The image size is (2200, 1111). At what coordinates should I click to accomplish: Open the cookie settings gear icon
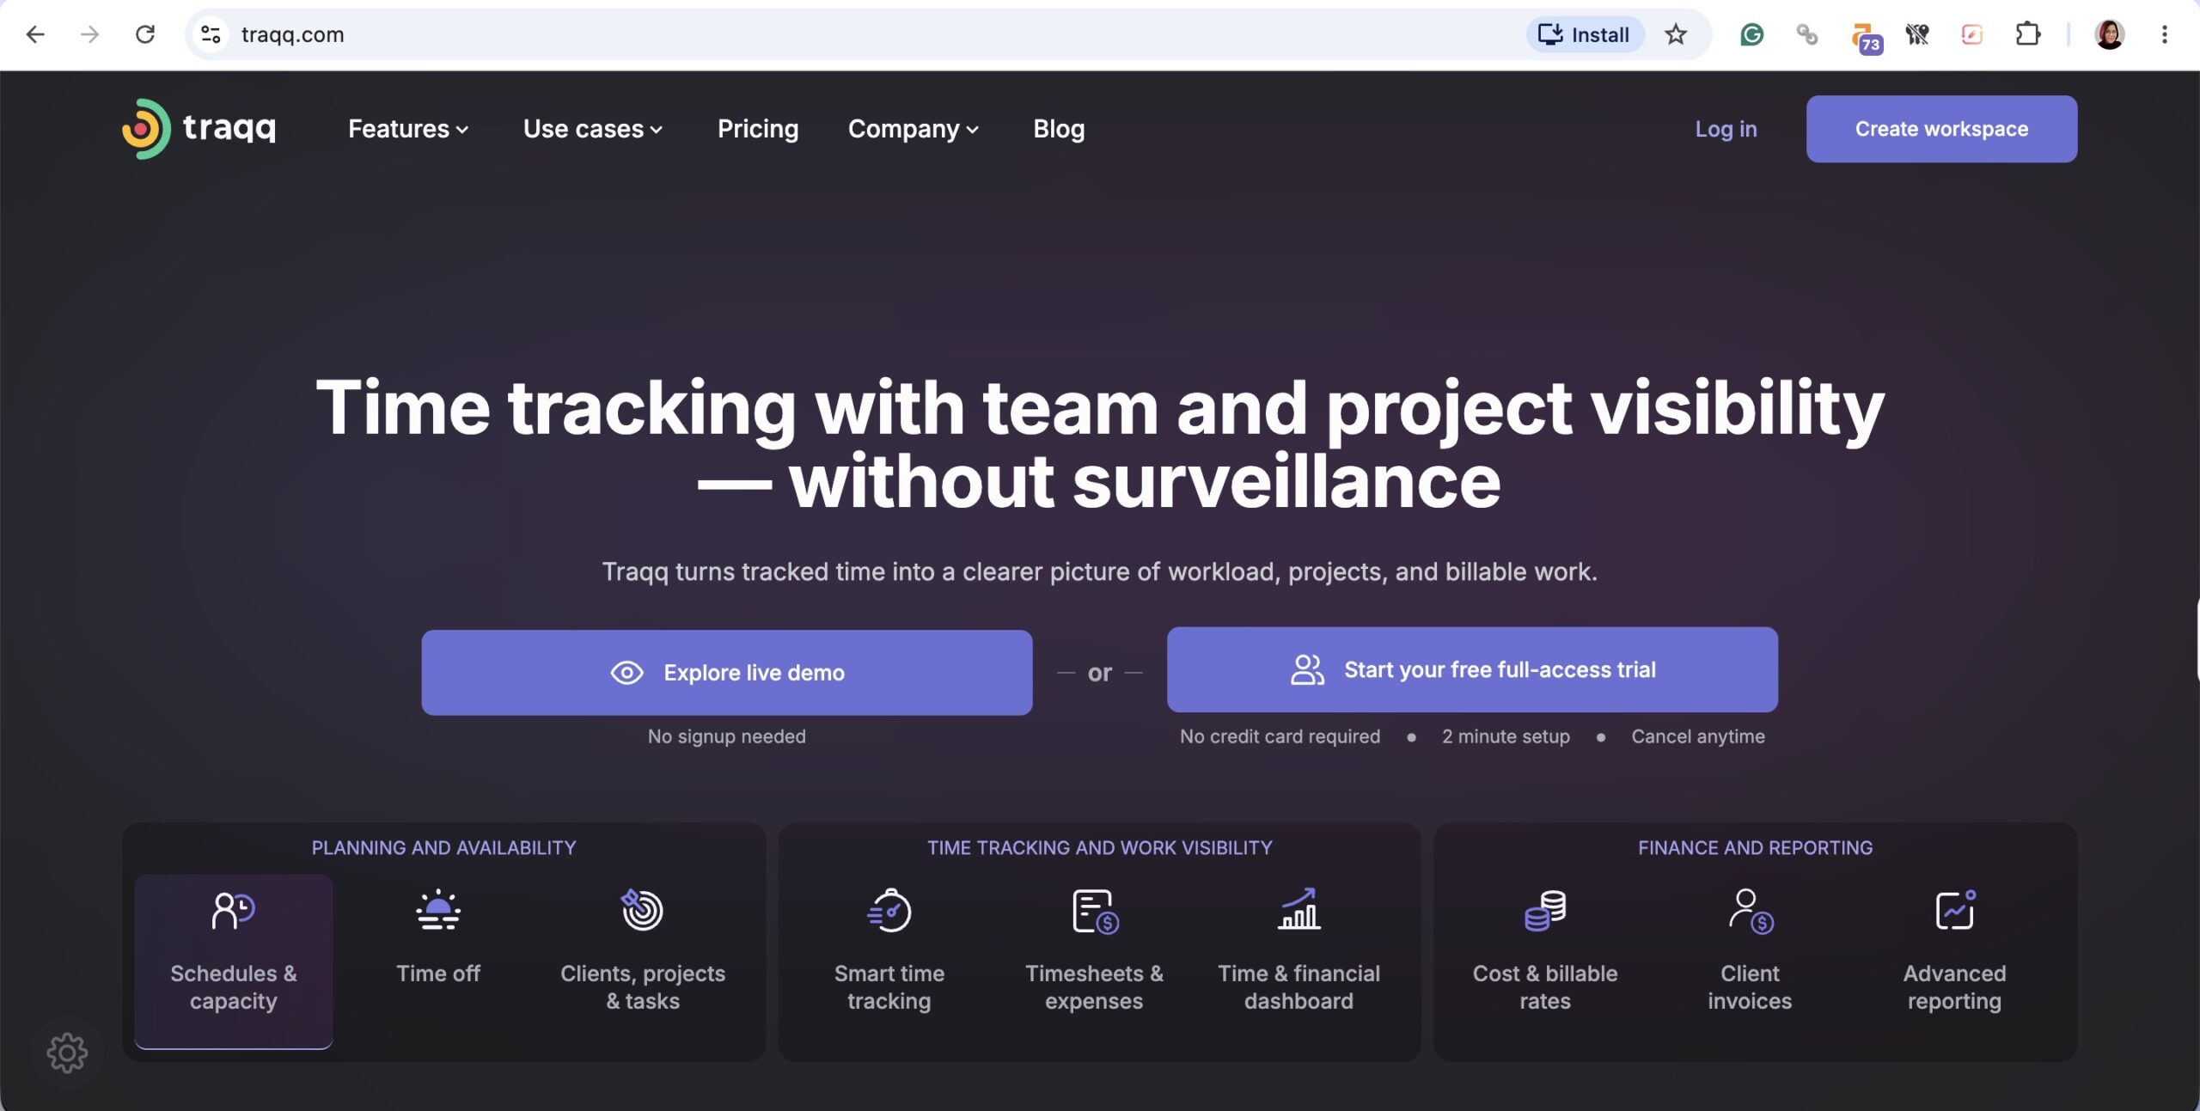(x=67, y=1053)
